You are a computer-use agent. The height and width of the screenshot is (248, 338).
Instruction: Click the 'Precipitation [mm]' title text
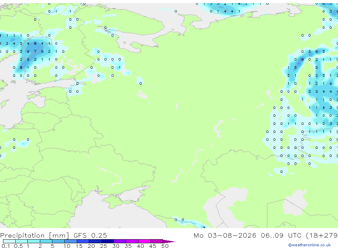34,235
